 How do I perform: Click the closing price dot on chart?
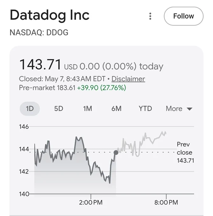point(116,152)
